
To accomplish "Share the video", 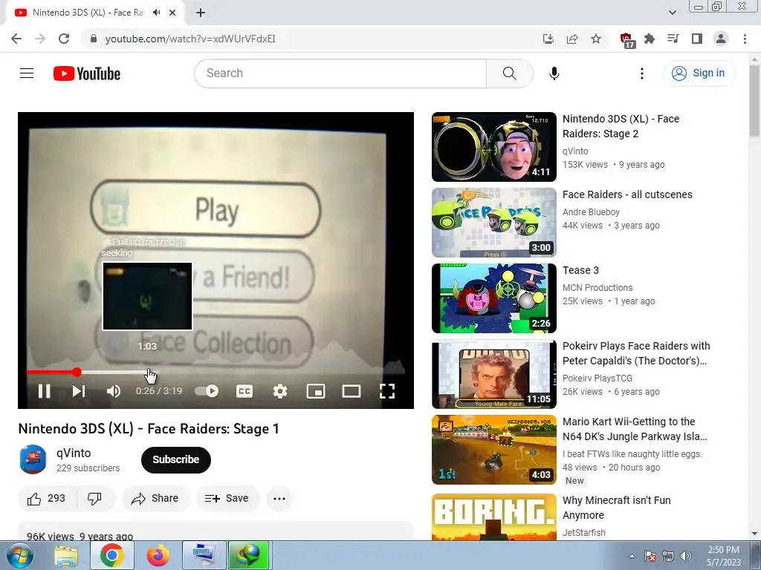I will [x=155, y=498].
